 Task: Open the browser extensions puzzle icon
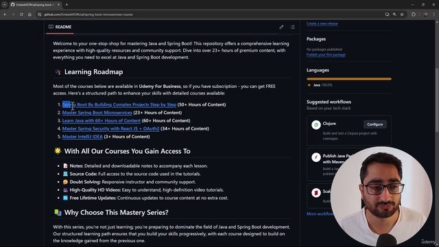[414, 14]
